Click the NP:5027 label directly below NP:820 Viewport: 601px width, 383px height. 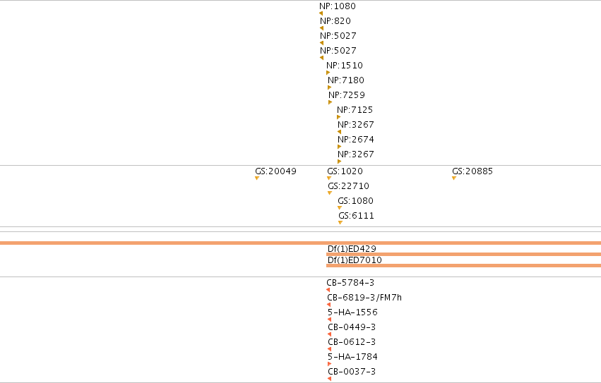click(x=338, y=36)
